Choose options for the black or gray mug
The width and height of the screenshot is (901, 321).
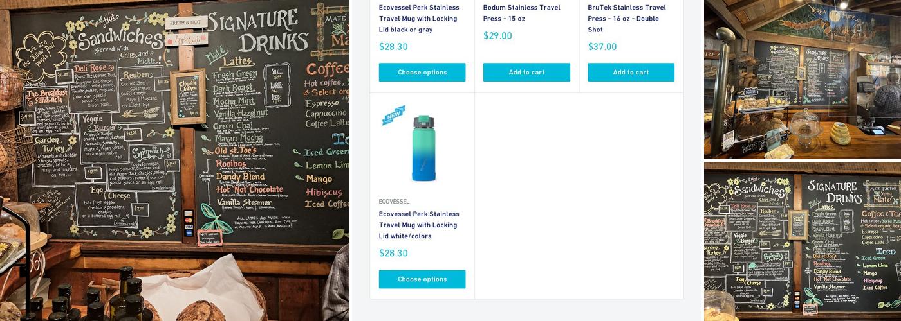(x=422, y=73)
